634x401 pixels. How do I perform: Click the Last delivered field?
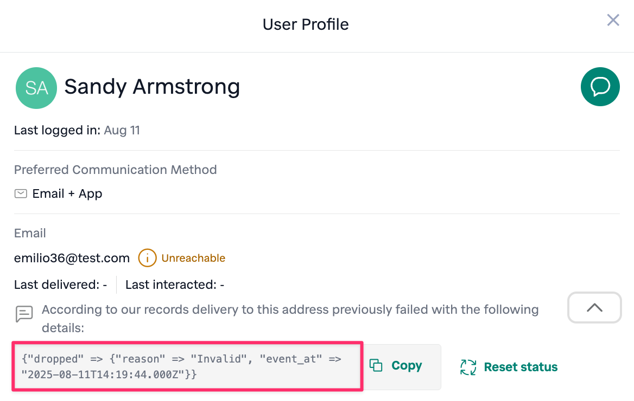60,284
